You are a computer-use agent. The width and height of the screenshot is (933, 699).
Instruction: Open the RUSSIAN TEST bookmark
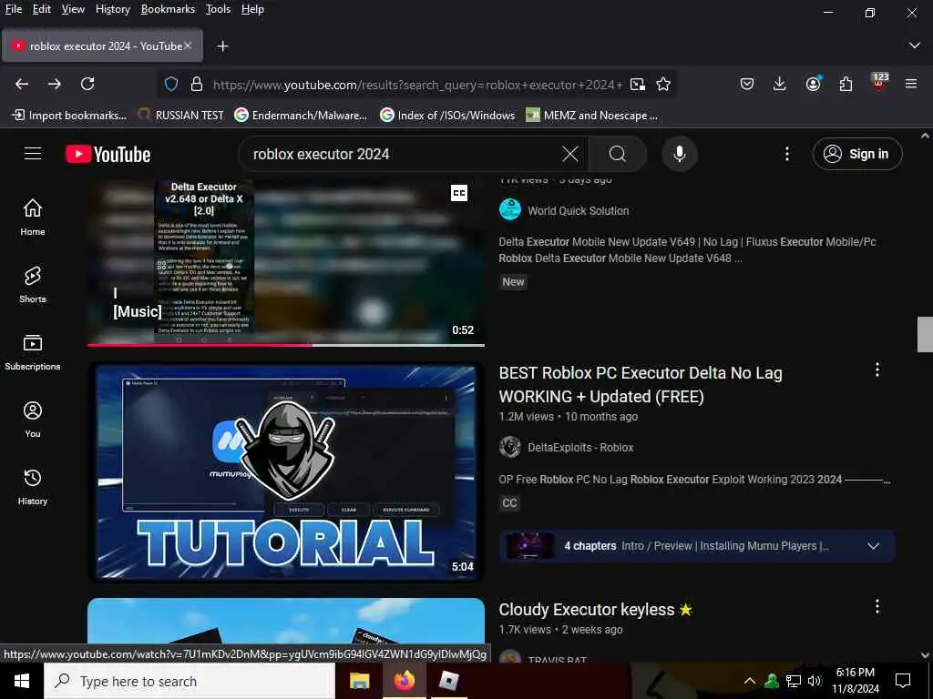(181, 116)
